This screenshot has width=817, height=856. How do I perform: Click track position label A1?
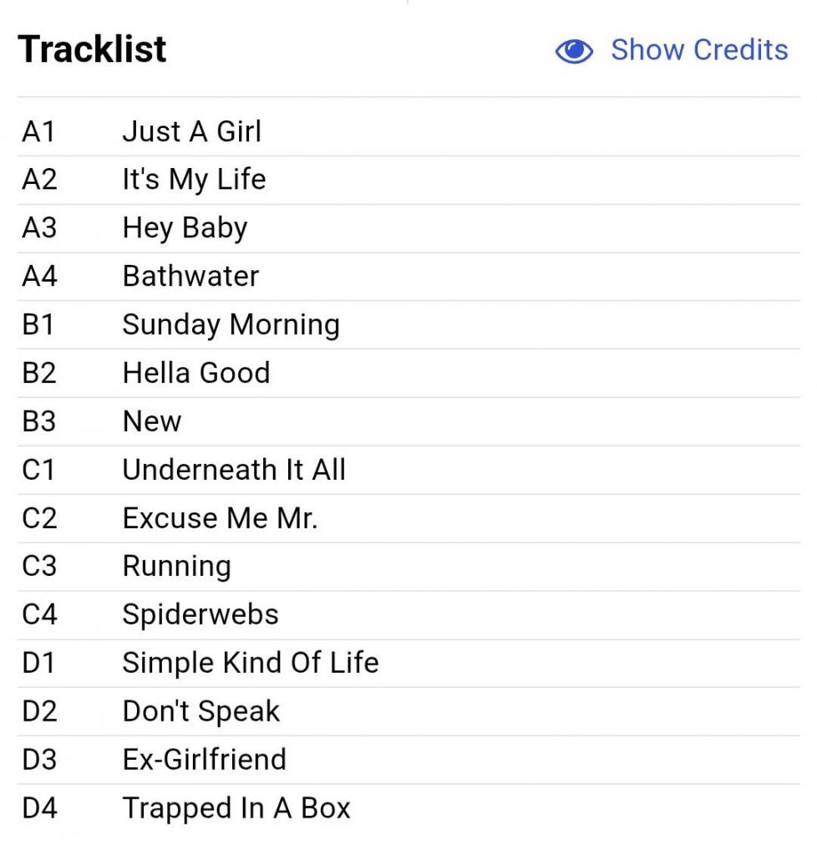[x=38, y=131]
